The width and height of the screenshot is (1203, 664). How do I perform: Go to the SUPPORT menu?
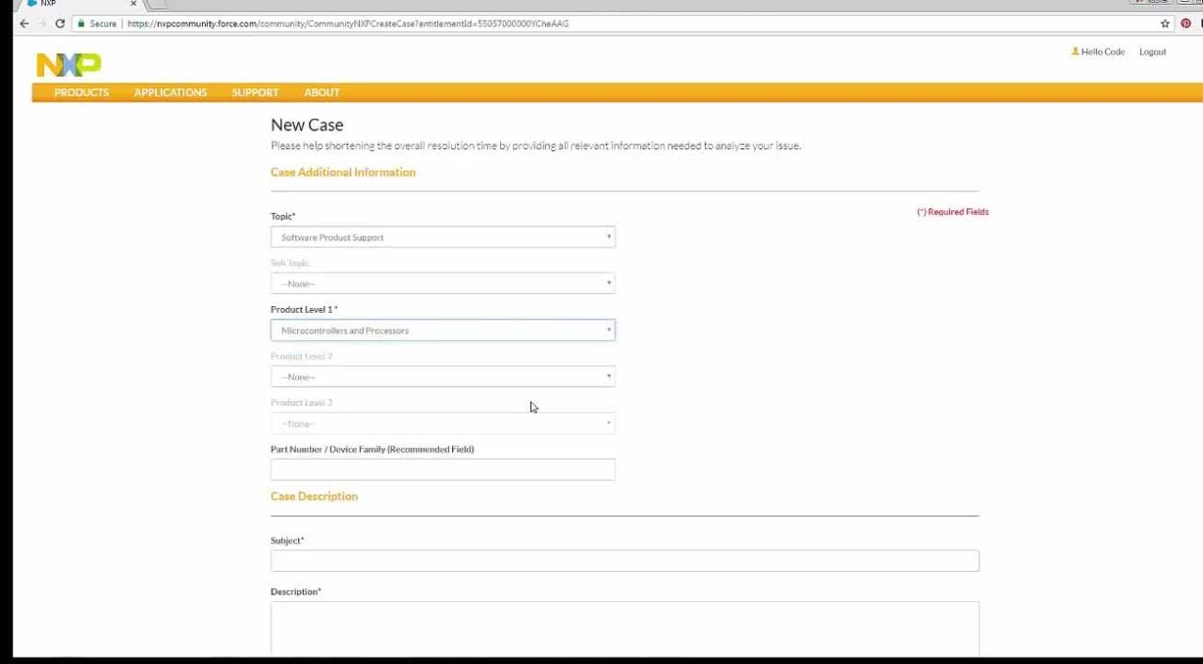[x=255, y=92]
